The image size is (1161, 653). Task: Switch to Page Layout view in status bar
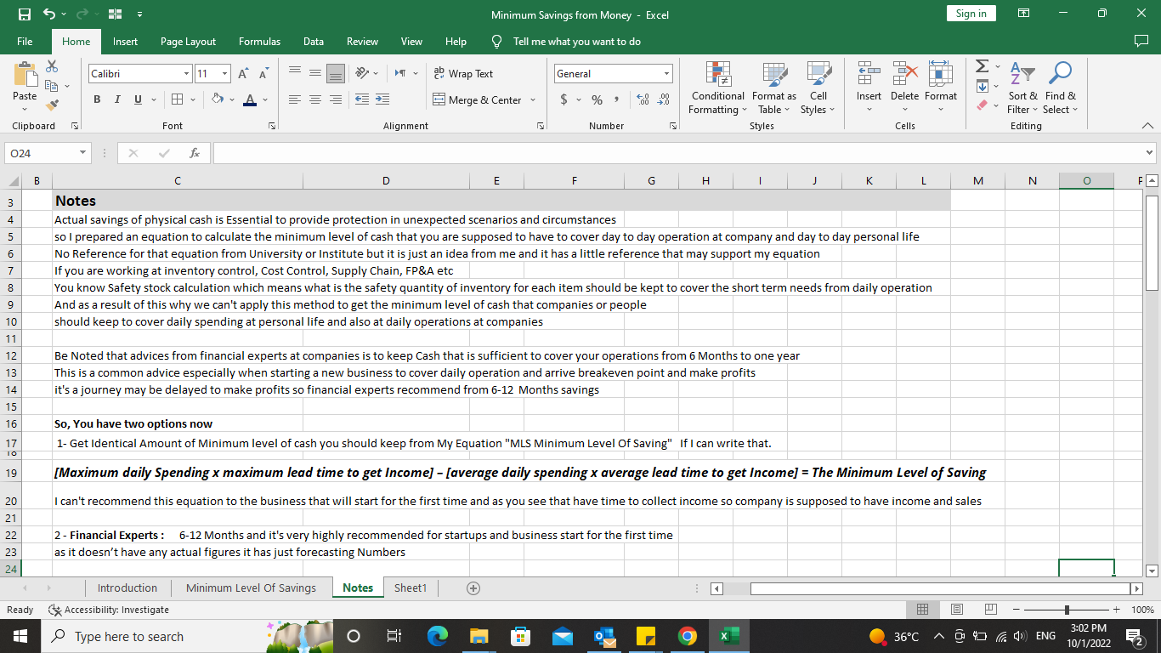click(x=956, y=610)
